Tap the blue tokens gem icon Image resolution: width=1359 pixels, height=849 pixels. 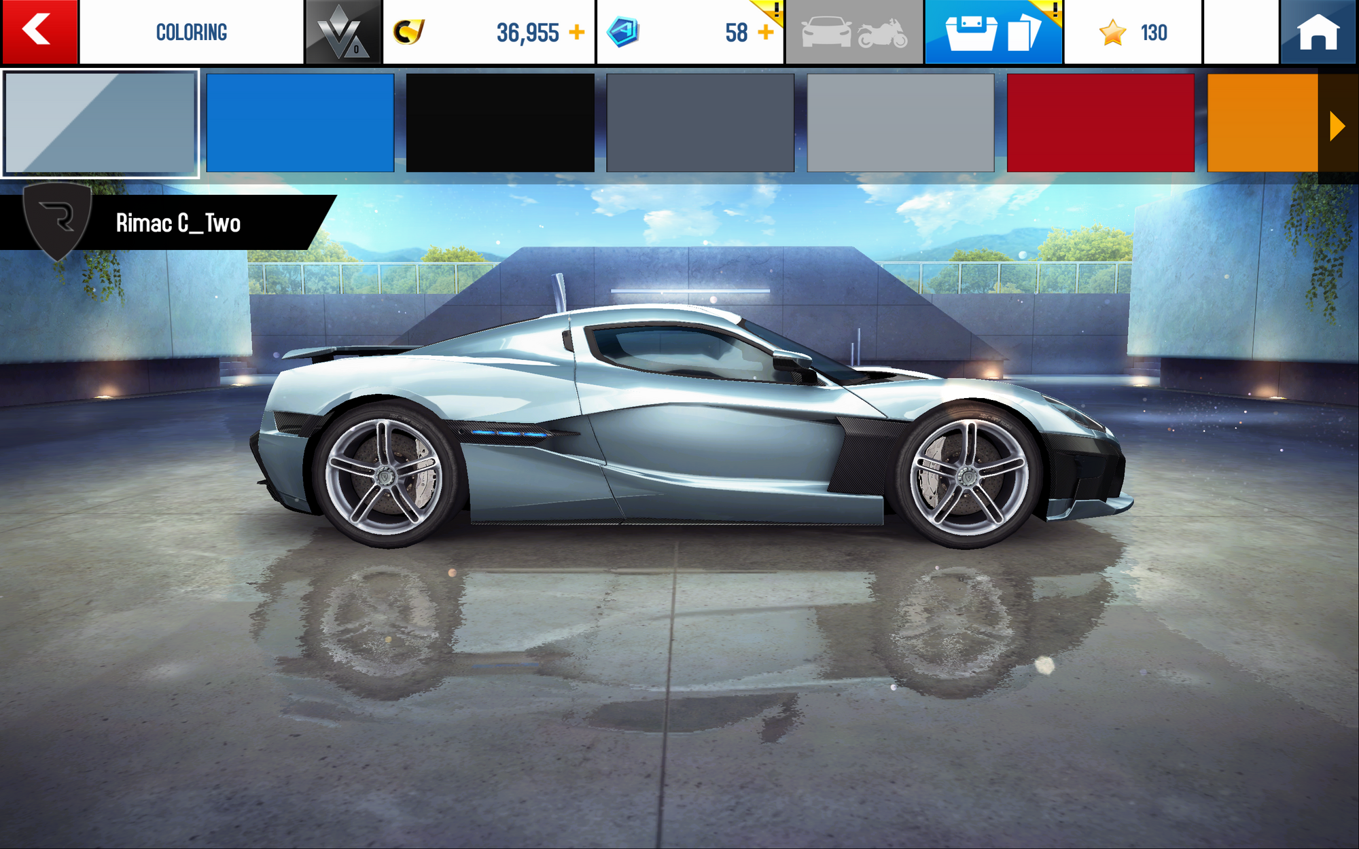pyautogui.click(x=622, y=32)
